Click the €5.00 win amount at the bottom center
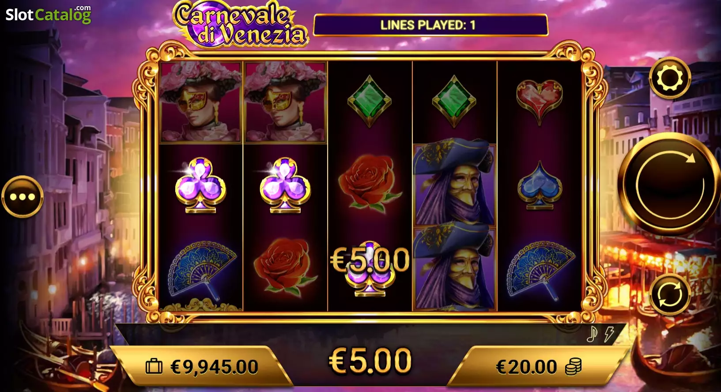The width and height of the screenshot is (721, 392). (370, 361)
